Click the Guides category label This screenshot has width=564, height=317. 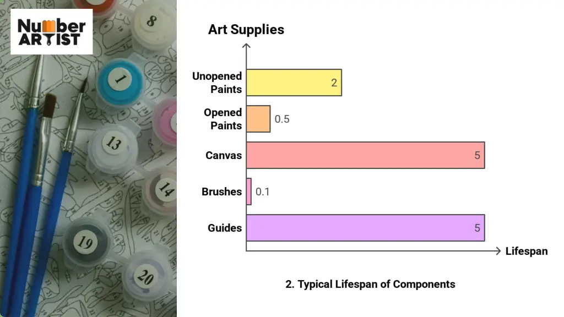pyautogui.click(x=225, y=228)
